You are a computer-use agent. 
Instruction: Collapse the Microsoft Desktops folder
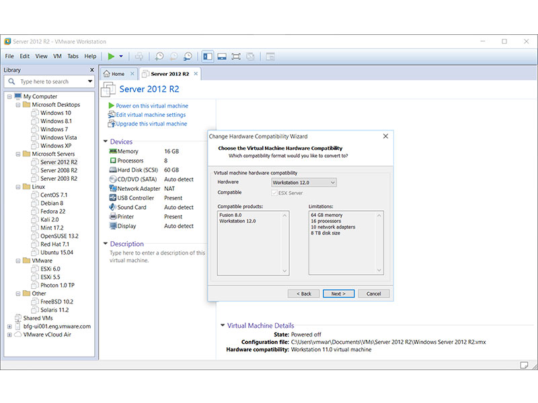tap(18, 105)
